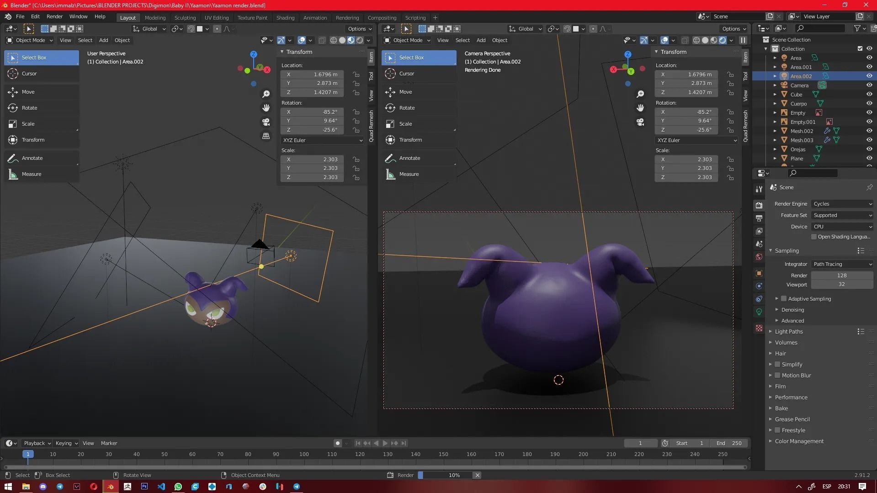Open the Texture properties checker icon
Viewport: 877px width, 493px height.
759,328
